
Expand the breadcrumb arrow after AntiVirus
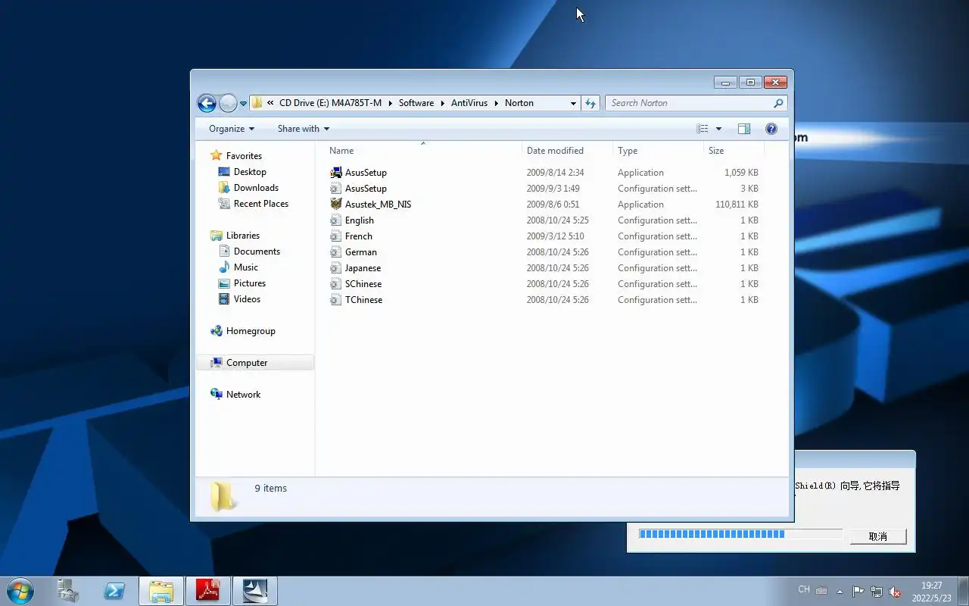pos(497,103)
